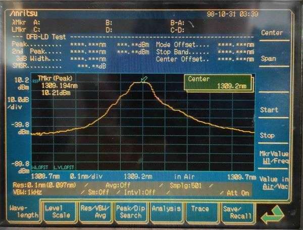This screenshot has height=230, width=303.
Task: Toggle MkrValue Wl/Freq softkey
Action: point(274,157)
